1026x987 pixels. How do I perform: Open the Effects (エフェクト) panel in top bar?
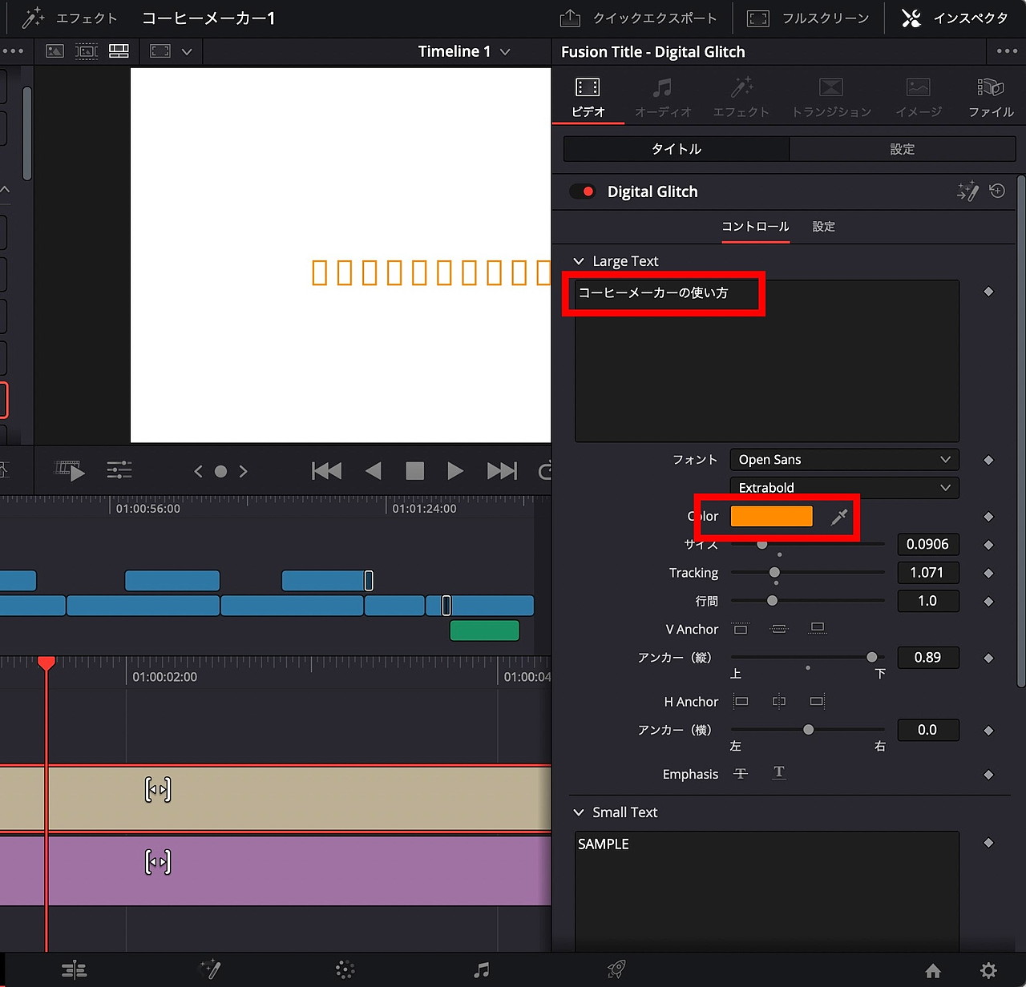coord(70,18)
